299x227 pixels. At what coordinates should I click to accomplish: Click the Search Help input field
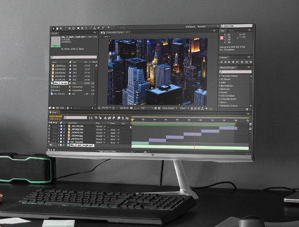[x=236, y=26]
